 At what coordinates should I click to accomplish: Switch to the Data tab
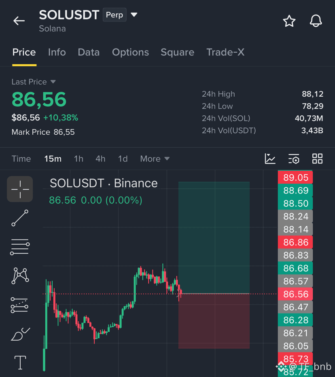click(89, 52)
